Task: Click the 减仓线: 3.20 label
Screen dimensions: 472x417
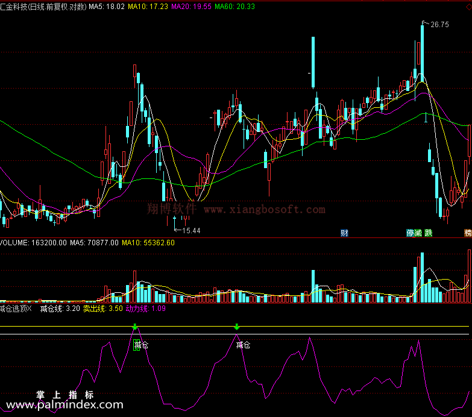Action: click(60, 309)
